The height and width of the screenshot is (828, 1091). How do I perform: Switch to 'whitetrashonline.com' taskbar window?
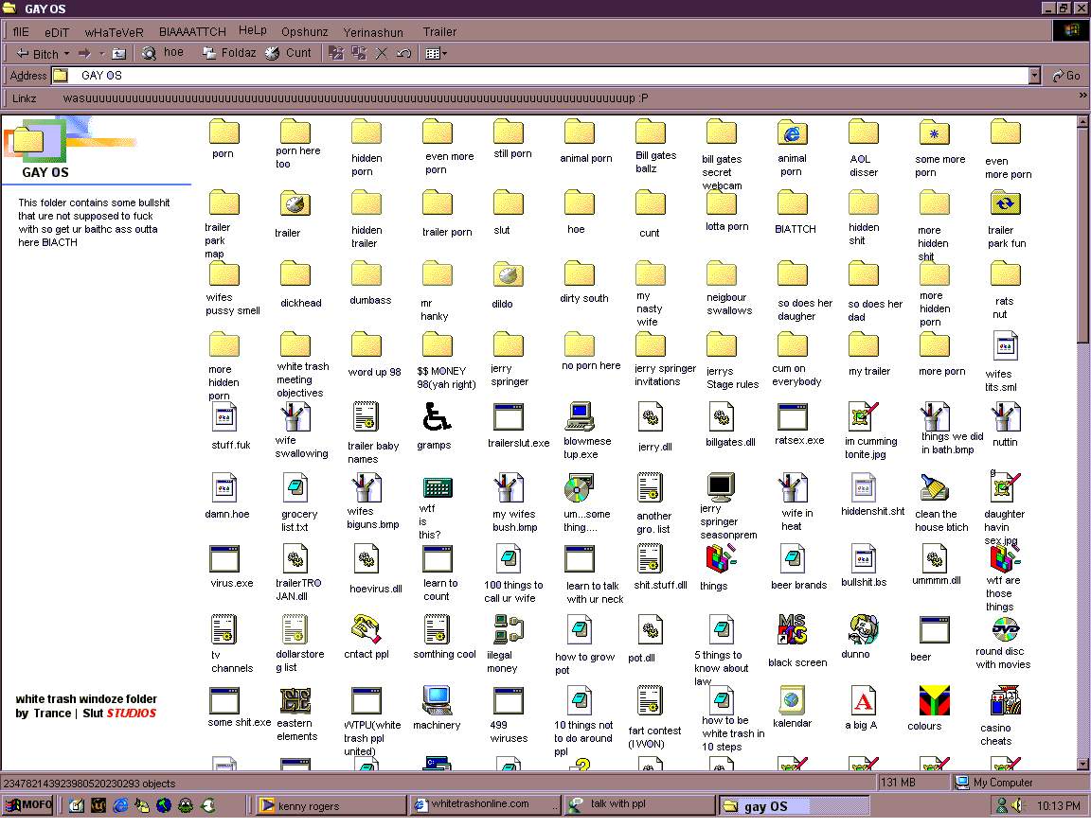(x=485, y=805)
